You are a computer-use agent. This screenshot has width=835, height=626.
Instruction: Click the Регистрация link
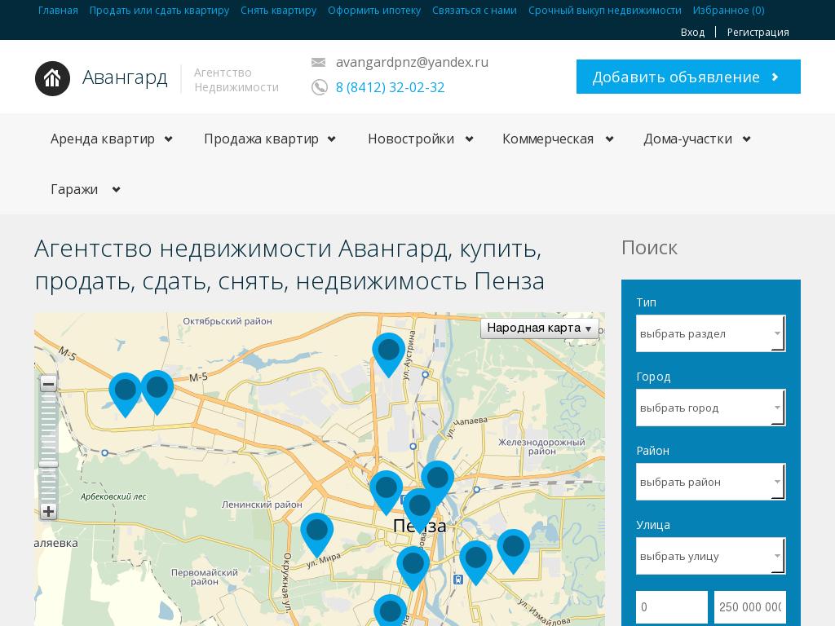click(758, 32)
